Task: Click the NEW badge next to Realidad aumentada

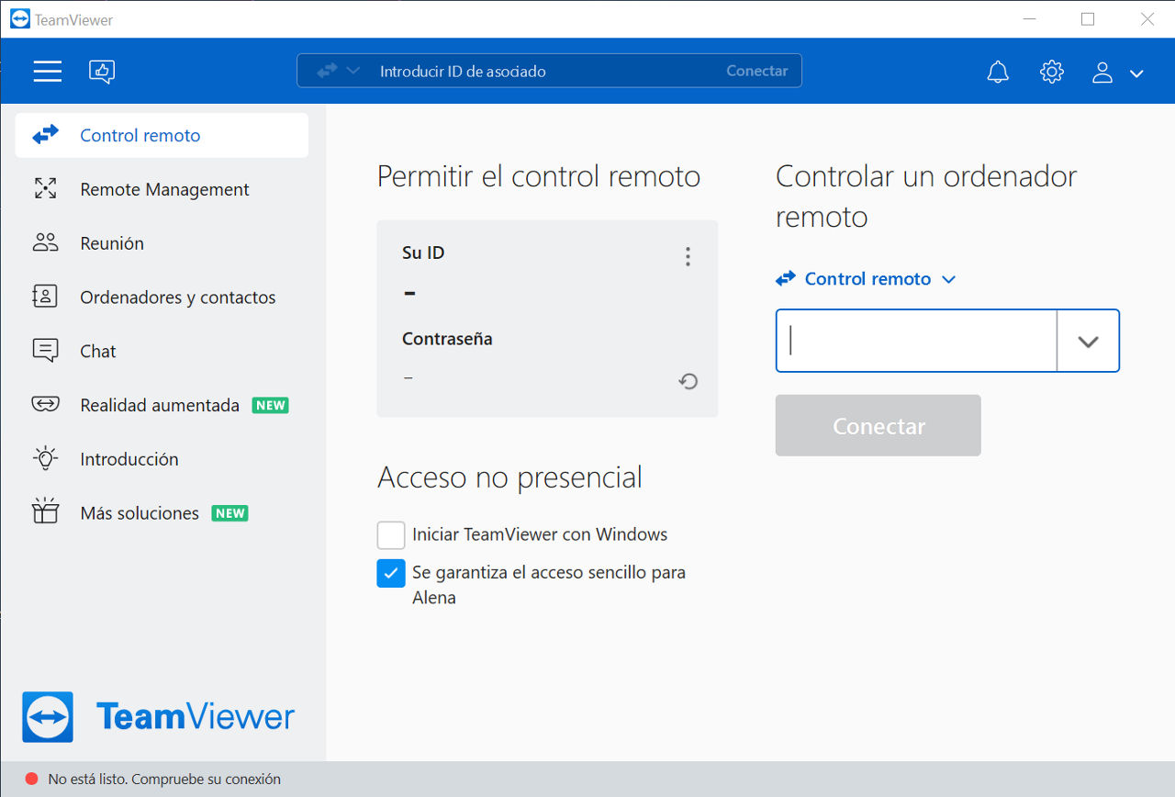Action: [x=270, y=405]
